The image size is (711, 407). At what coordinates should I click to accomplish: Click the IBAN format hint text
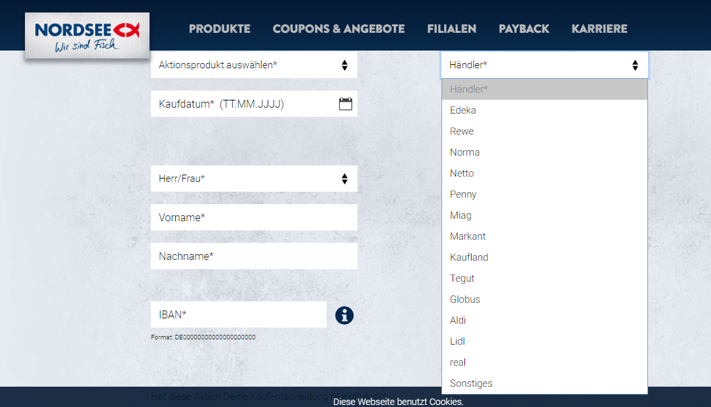tap(203, 337)
